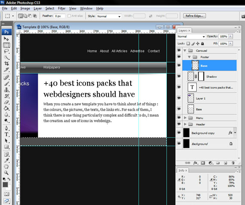Click the Refine Edge button

pyautogui.click(x=194, y=16)
